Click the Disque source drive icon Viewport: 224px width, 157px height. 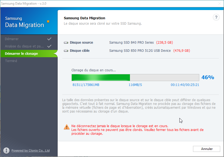click(66, 43)
